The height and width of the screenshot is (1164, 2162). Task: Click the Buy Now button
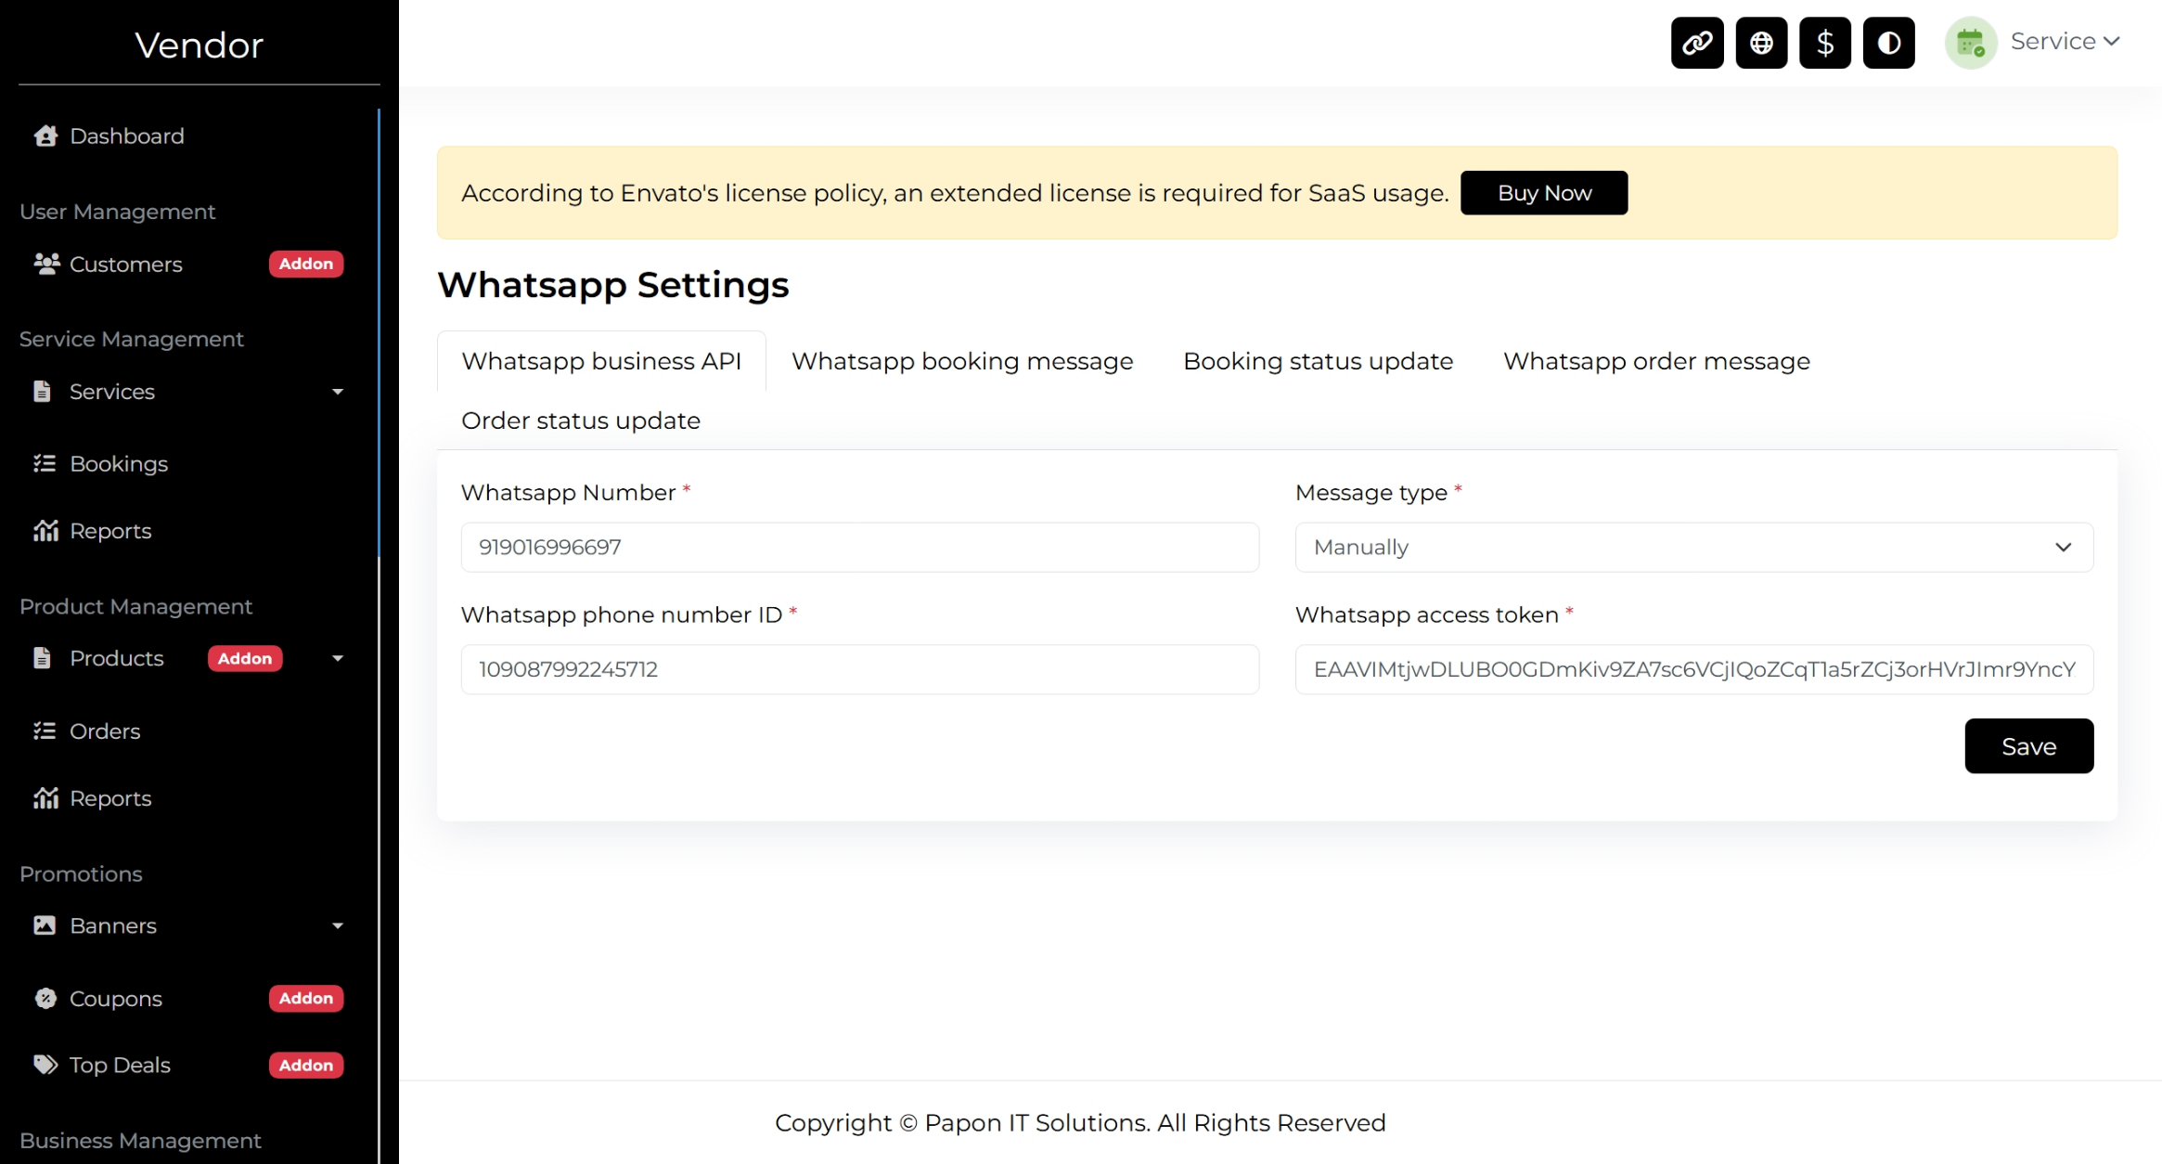tap(1543, 193)
